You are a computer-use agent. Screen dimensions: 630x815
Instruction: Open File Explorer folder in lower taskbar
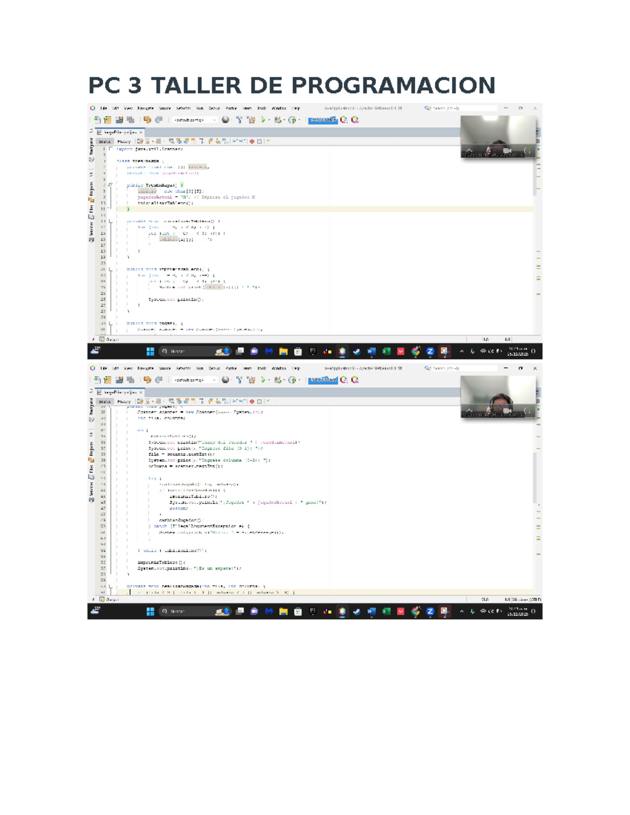(283, 611)
